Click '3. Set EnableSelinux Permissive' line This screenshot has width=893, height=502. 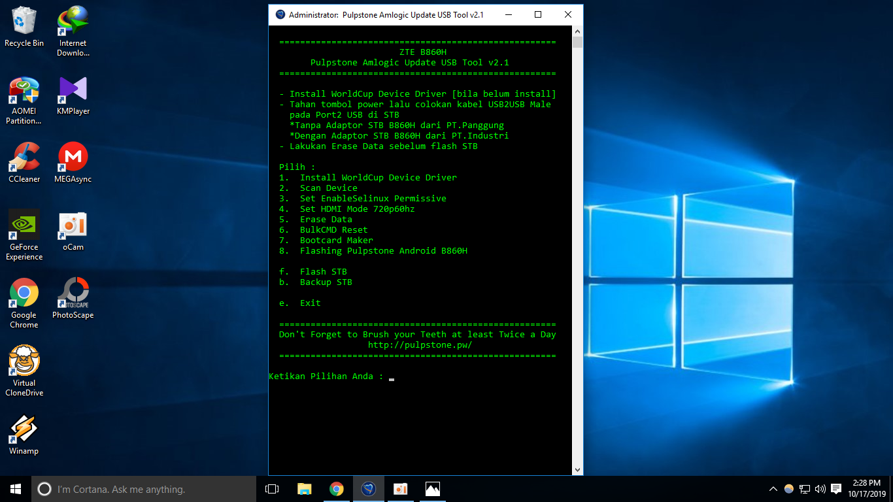(363, 199)
